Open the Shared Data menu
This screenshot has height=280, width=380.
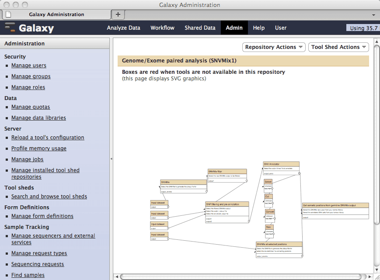pyautogui.click(x=200, y=28)
